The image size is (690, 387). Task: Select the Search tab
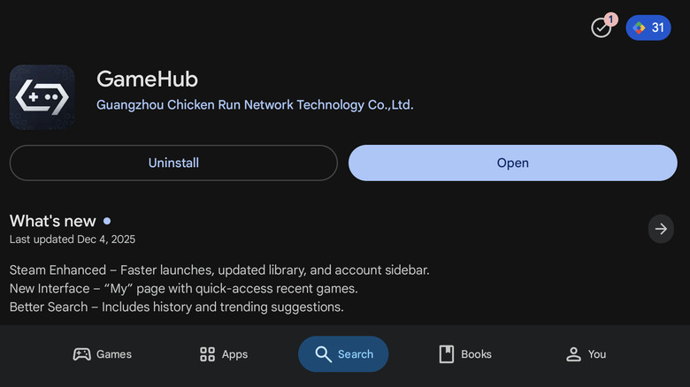343,354
